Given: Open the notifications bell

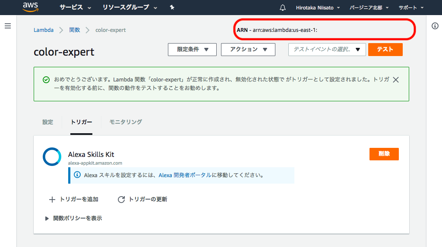Looking at the screenshot, I should point(282,8).
